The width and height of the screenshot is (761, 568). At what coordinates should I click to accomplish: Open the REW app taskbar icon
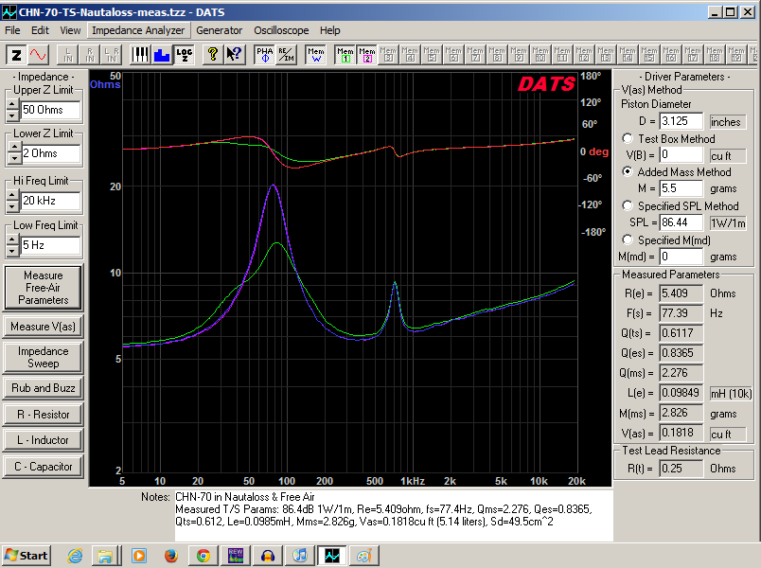[x=236, y=556]
